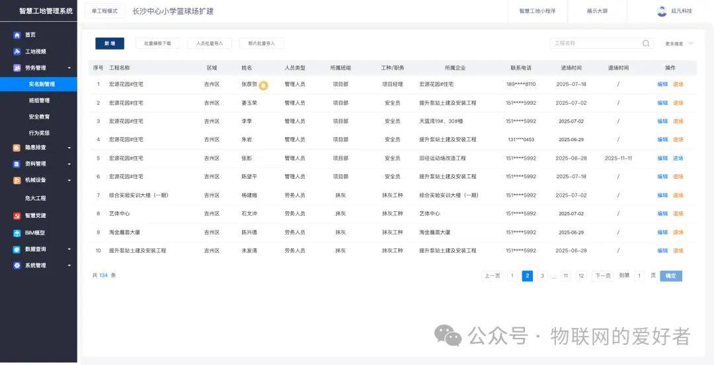This screenshot has height=365, width=714.
Task: Click the name 石文冲
Action: point(249,214)
